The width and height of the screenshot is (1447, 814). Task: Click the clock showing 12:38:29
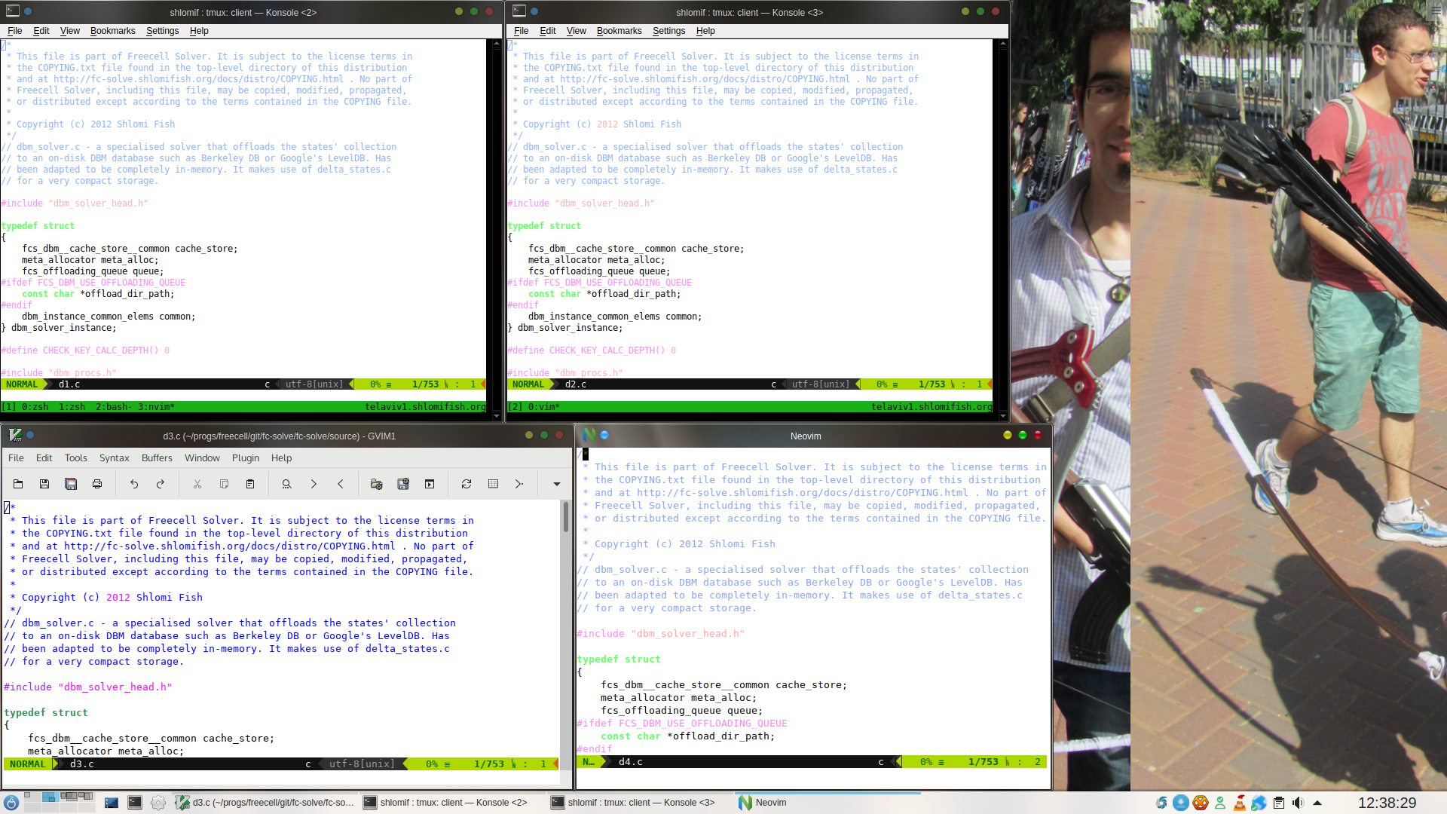pos(1387,803)
